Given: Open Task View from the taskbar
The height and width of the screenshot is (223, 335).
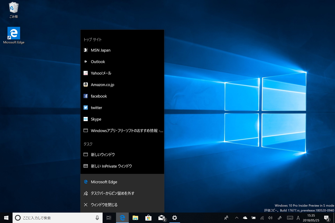Looking at the screenshot, I should 109,218.
